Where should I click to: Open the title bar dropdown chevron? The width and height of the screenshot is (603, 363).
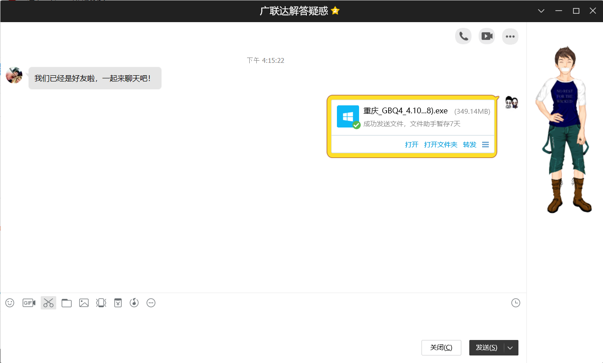541,11
